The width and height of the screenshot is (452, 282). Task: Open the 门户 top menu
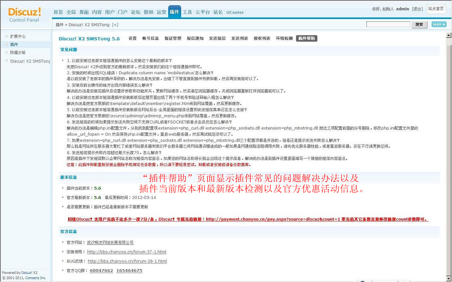tap(123, 12)
